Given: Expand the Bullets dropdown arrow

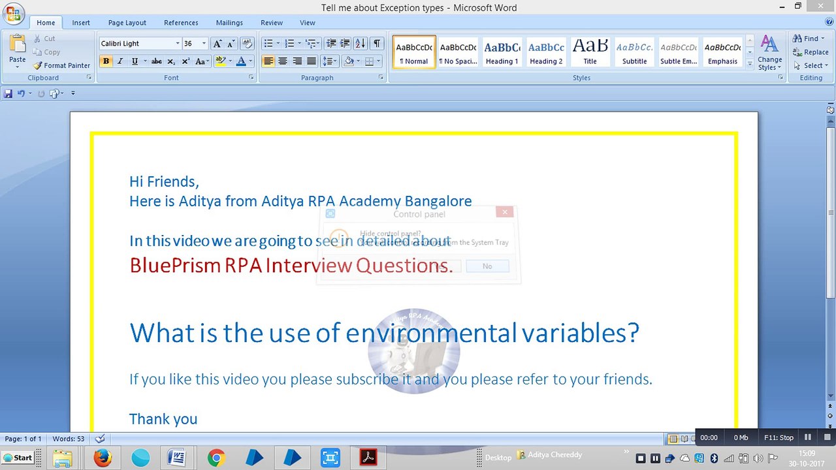Looking at the screenshot, I should click(x=278, y=44).
